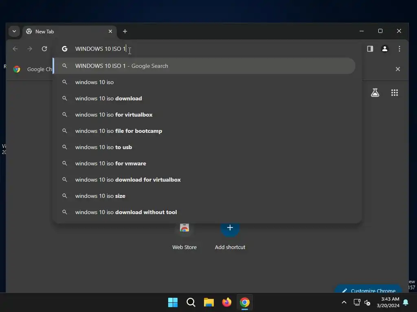Image resolution: width=417 pixels, height=312 pixels.
Task: Open the Windows Start menu
Action: click(173, 302)
